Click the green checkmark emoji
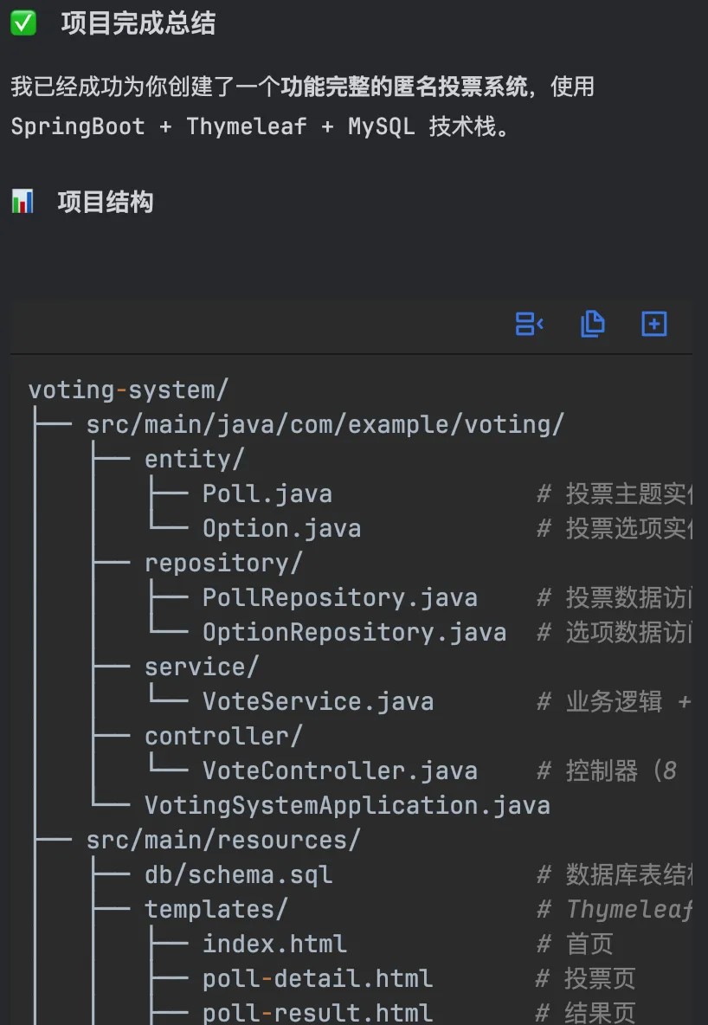The width and height of the screenshot is (708, 1025). point(23,23)
